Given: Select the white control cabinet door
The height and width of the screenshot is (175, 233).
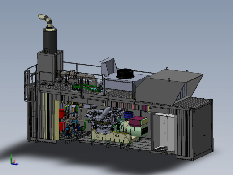Looking at the screenshot, I should click(x=164, y=131).
